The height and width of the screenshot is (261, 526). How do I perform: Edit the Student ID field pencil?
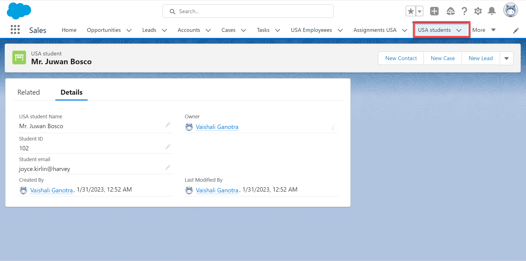click(168, 147)
